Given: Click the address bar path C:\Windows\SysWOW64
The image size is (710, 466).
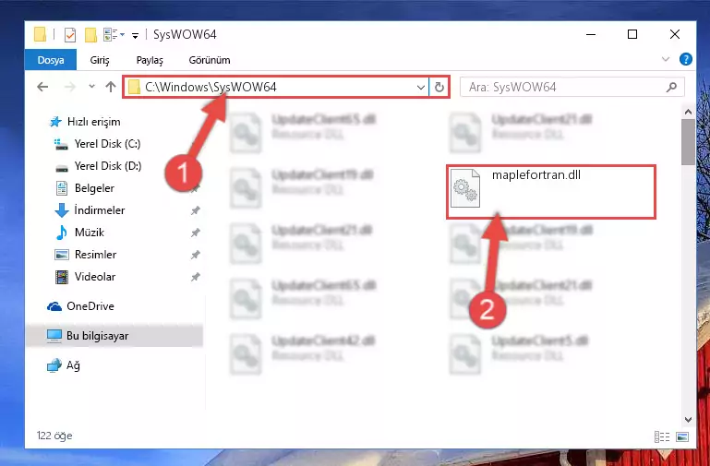Looking at the screenshot, I should pos(211,87).
